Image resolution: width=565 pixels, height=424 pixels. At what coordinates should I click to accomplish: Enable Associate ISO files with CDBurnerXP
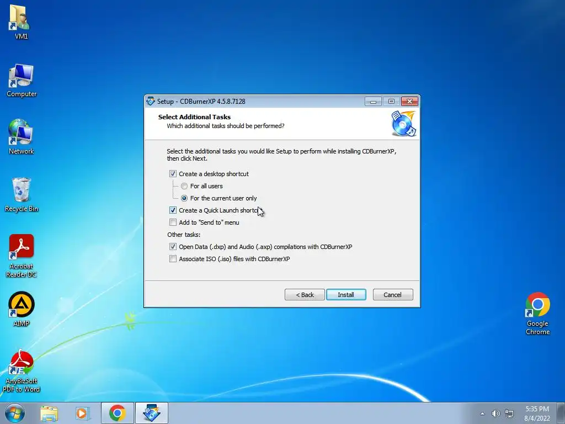[173, 259]
